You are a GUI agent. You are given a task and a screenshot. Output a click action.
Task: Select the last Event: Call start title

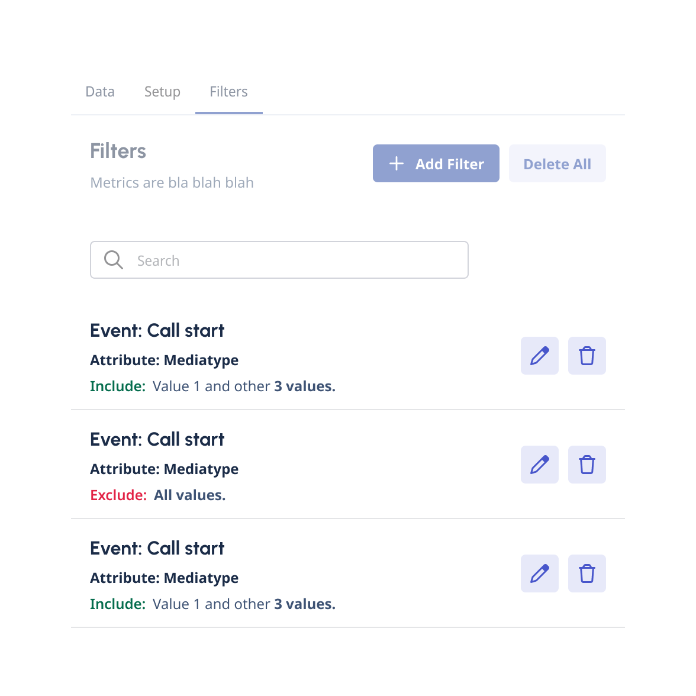pos(157,548)
